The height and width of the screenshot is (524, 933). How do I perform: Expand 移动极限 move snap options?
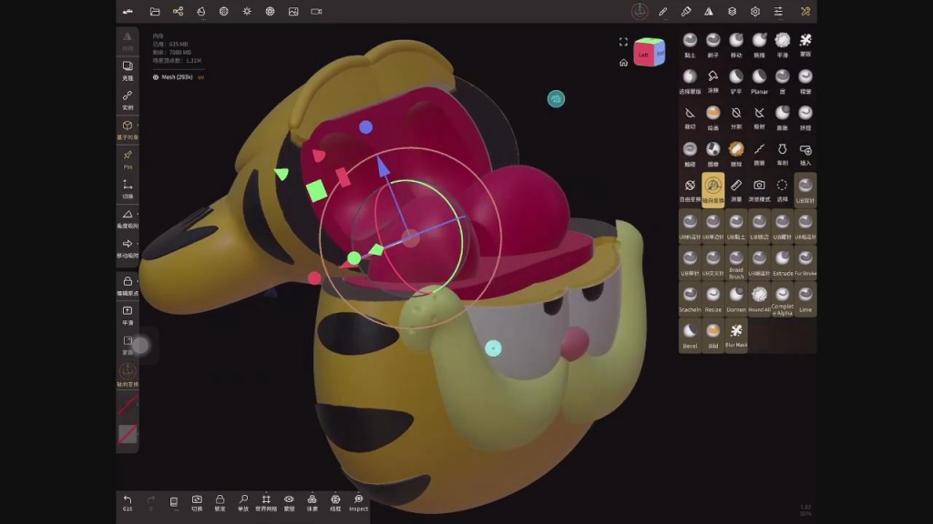pyautogui.click(x=128, y=248)
